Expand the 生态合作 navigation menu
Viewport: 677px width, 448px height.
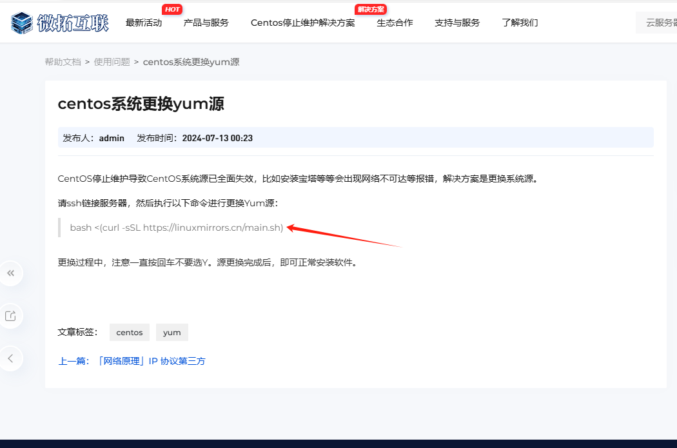(x=395, y=23)
